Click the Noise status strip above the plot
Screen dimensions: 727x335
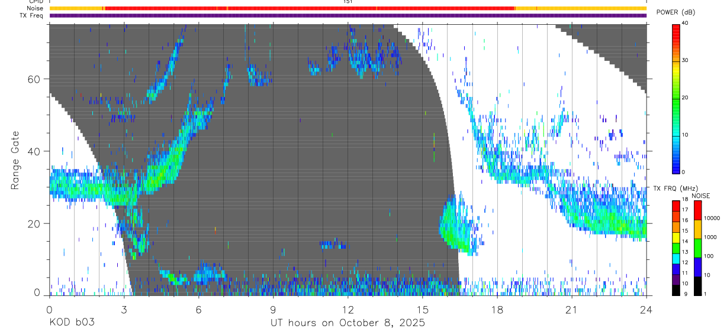[x=348, y=8]
